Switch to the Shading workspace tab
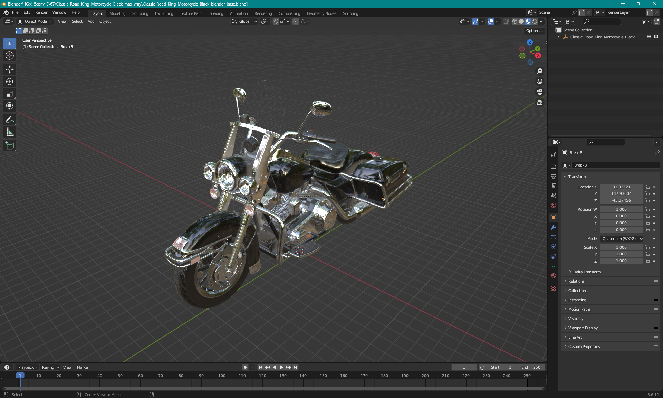 216,13
